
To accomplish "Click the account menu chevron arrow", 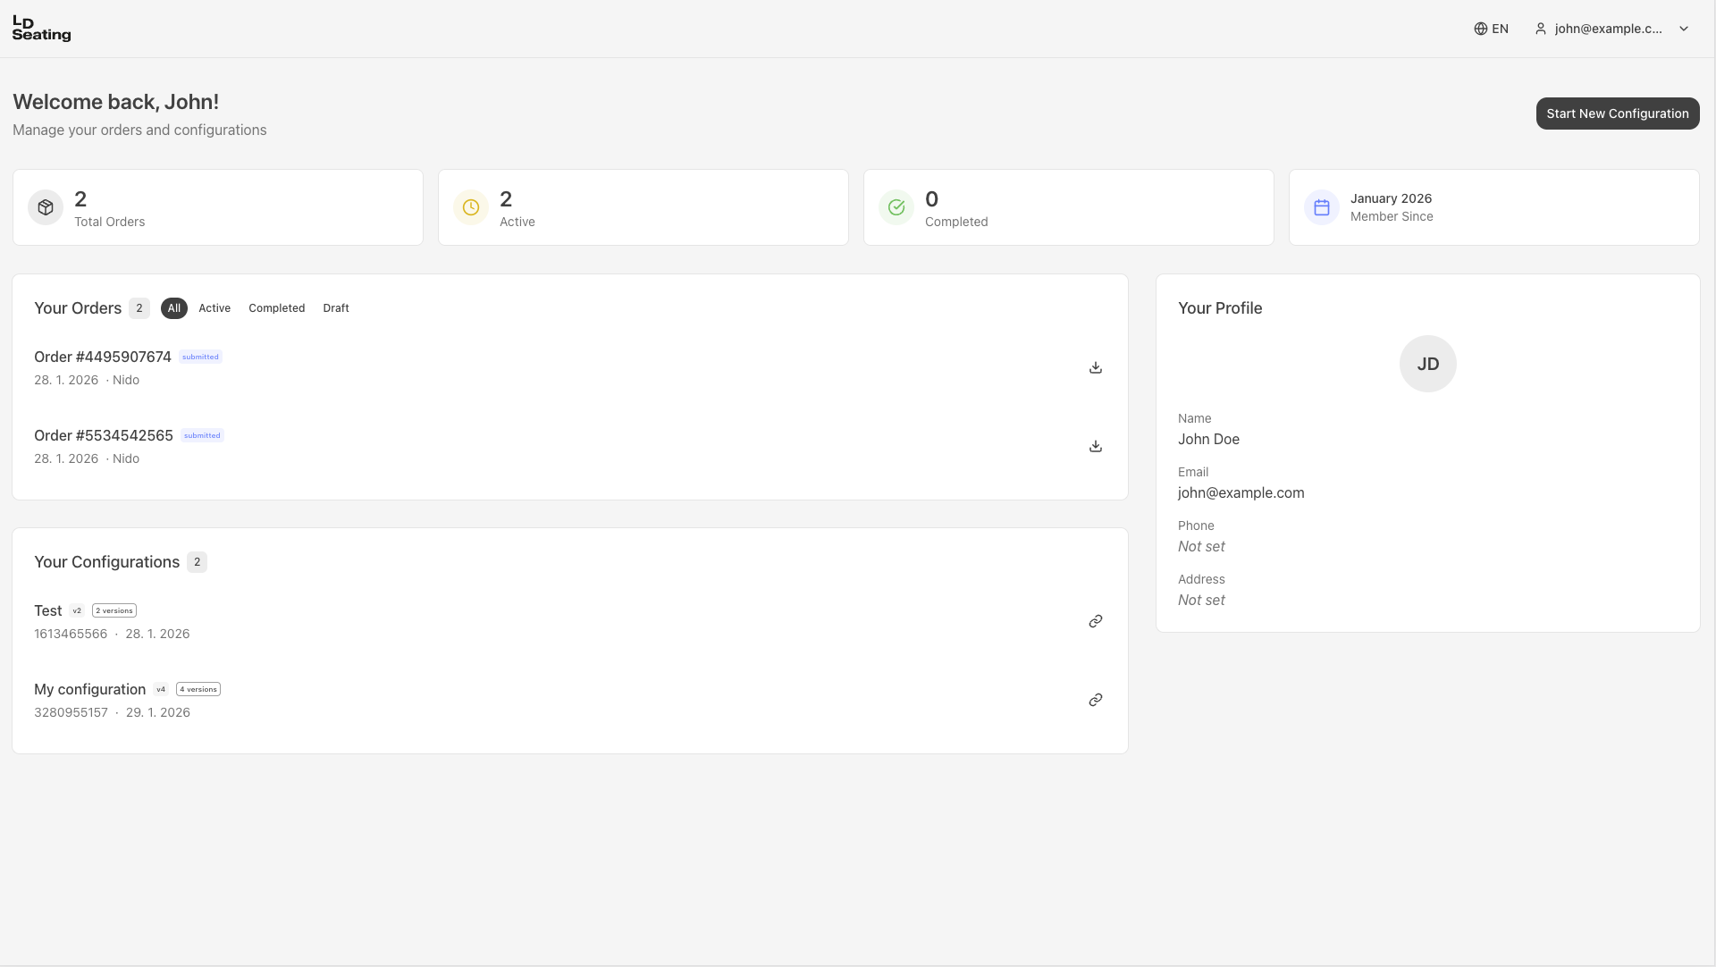I will coord(1684,29).
